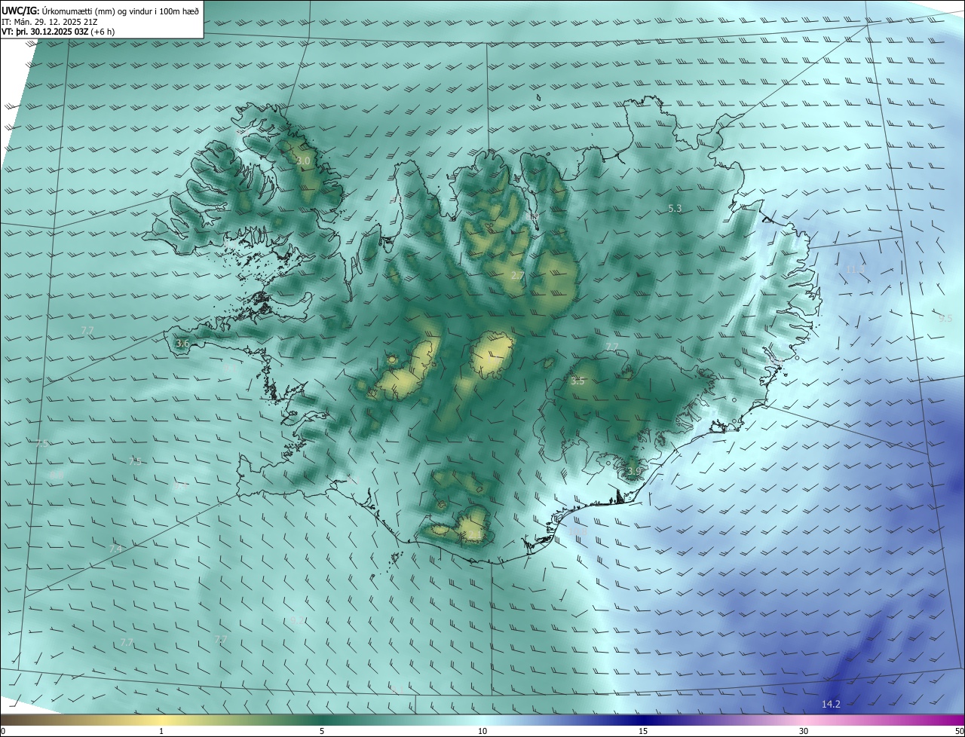Click the 30 tick on the colour scale
This screenshot has height=737, width=965.
pyautogui.click(x=804, y=731)
